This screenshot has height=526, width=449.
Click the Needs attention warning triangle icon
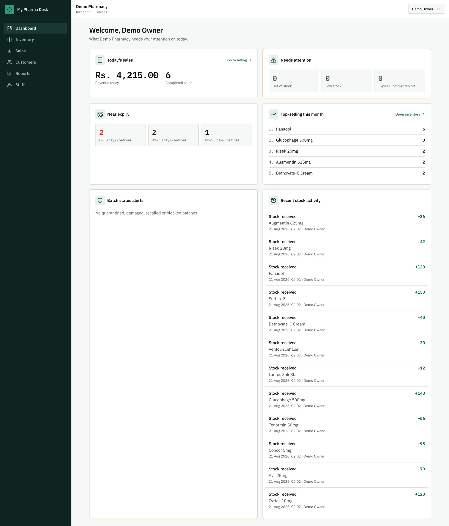pyautogui.click(x=273, y=60)
